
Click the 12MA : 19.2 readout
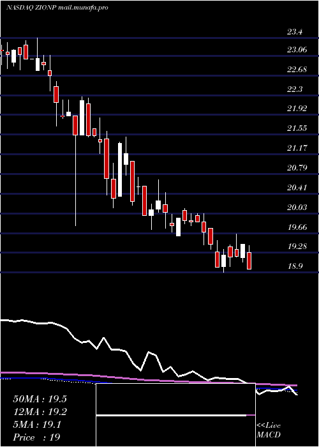40,412
